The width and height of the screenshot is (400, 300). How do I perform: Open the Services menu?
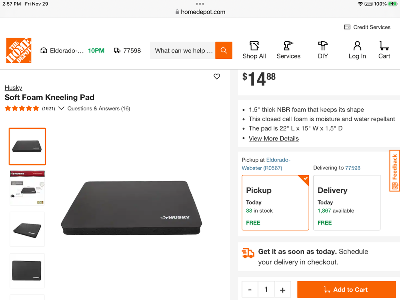(x=288, y=50)
